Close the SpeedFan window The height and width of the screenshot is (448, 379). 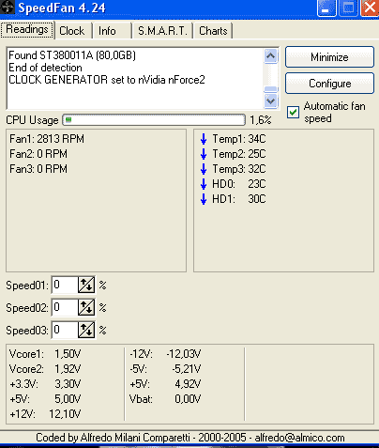(x=370, y=8)
